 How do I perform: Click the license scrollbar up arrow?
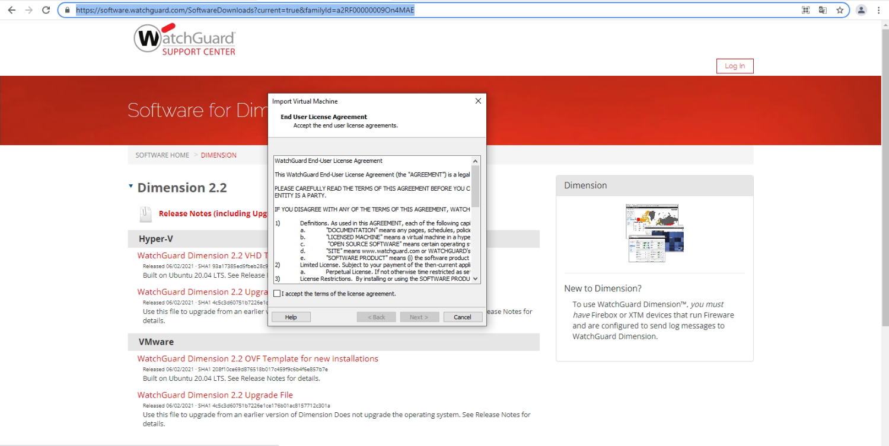click(476, 161)
